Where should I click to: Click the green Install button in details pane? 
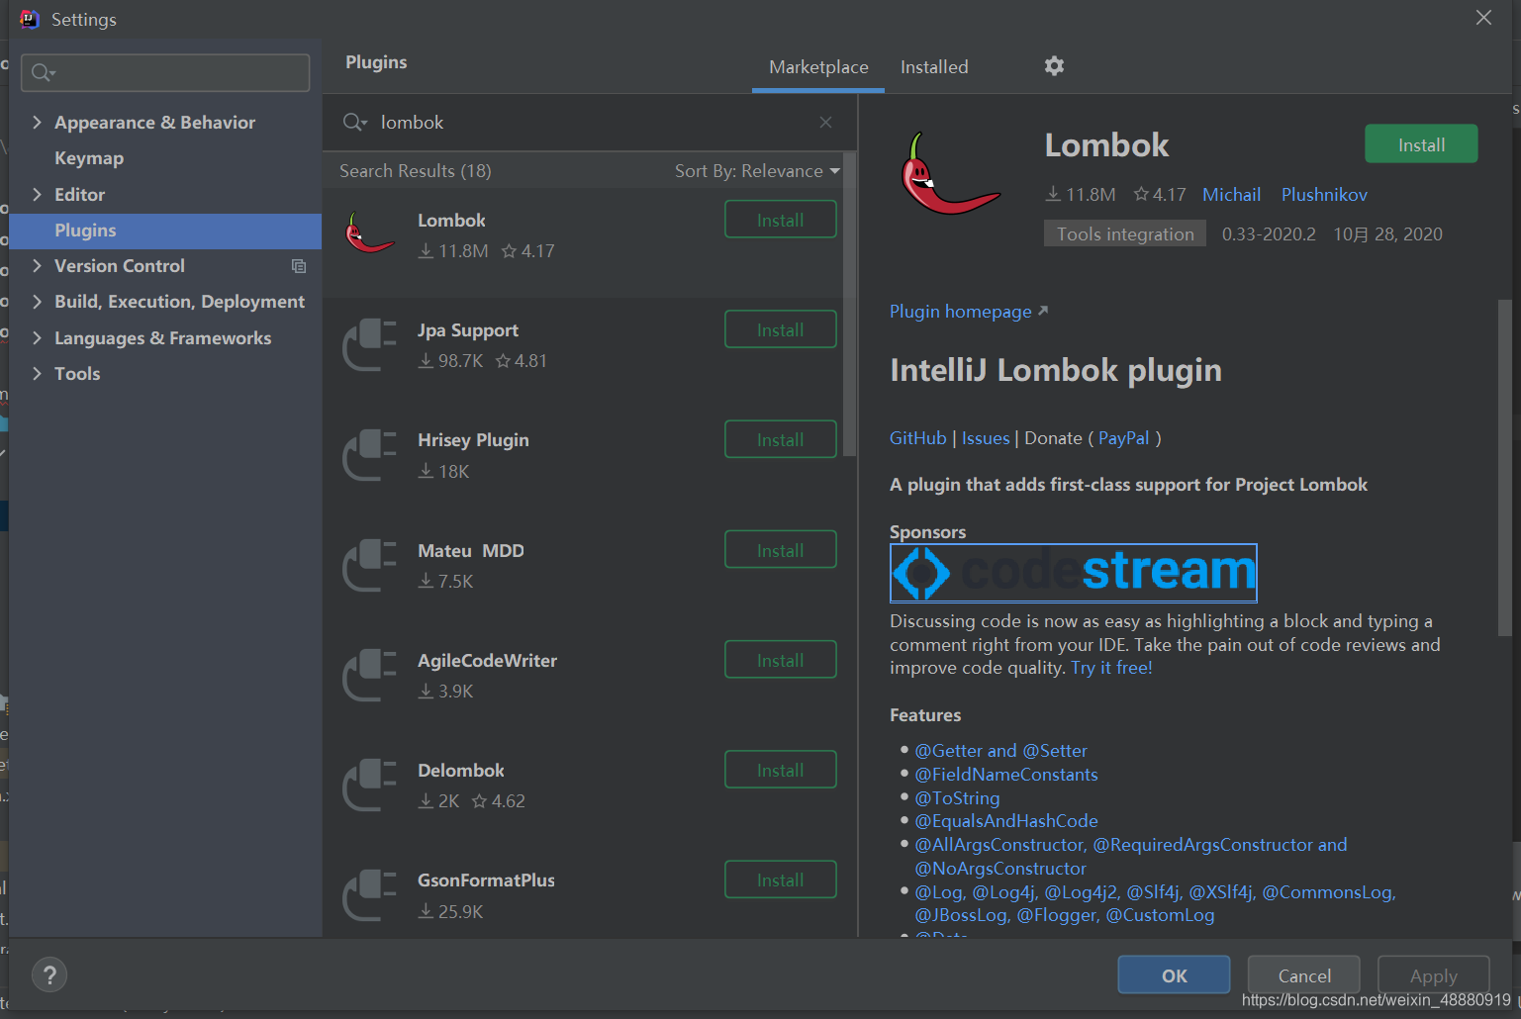click(1421, 144)
